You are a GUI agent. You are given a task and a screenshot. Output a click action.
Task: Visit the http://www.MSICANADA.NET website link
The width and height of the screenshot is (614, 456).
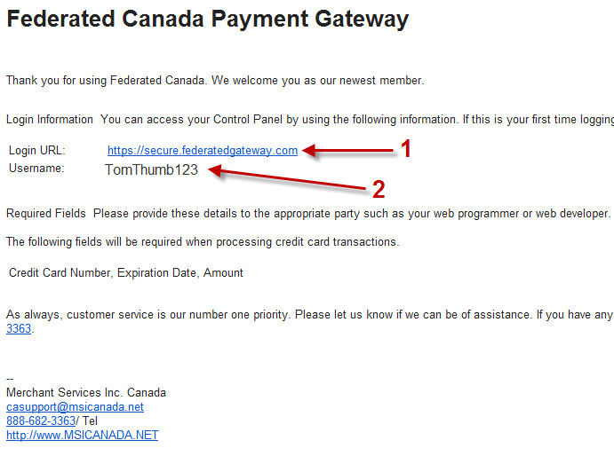click(83, 435)
